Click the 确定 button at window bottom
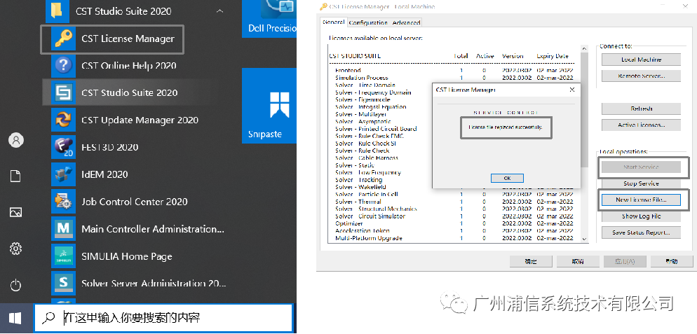 (x=531, y=262)
